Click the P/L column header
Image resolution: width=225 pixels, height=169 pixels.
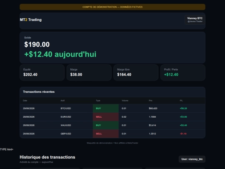(181, 101)
